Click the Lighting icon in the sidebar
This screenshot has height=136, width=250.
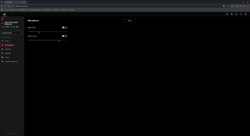(2, 53)
